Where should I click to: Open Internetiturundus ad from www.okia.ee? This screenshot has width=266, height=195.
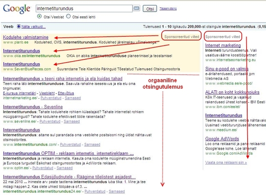tap(21, 51)
